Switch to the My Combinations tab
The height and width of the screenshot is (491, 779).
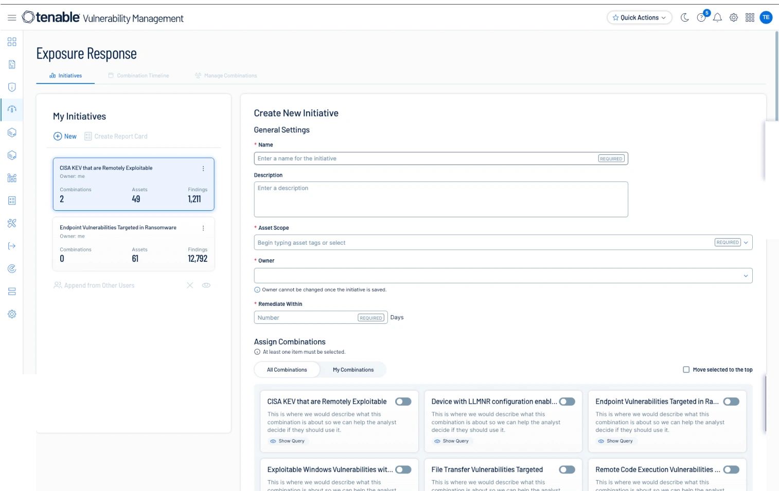click(x=353, y=369)
